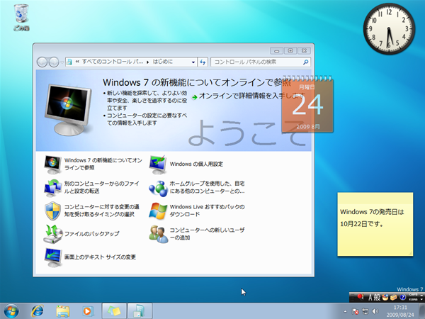Click the Start button orb

(11, 311)
